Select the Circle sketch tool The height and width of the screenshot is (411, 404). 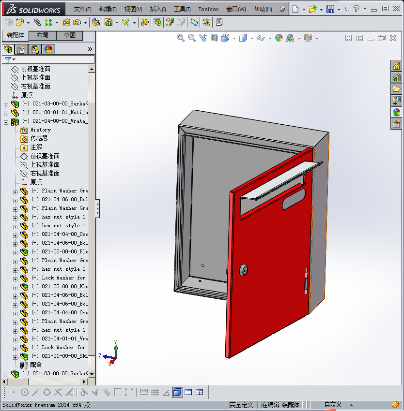[x=24, y=392]
